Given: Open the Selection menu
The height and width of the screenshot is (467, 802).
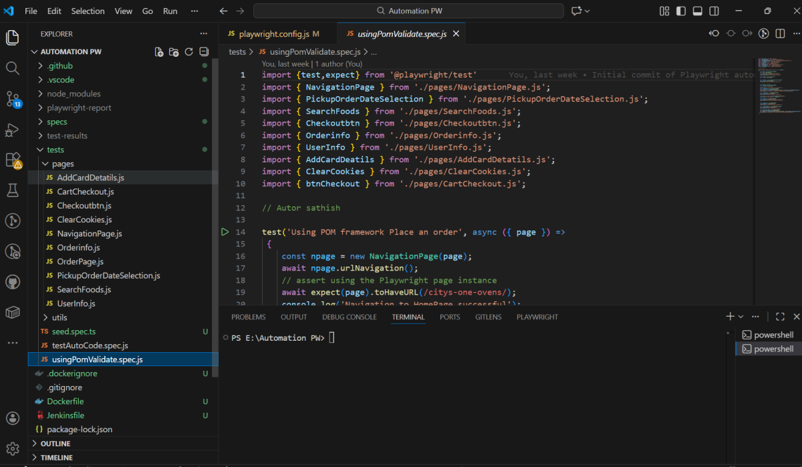Looking at the screenshot, I should tap(88, 11).
